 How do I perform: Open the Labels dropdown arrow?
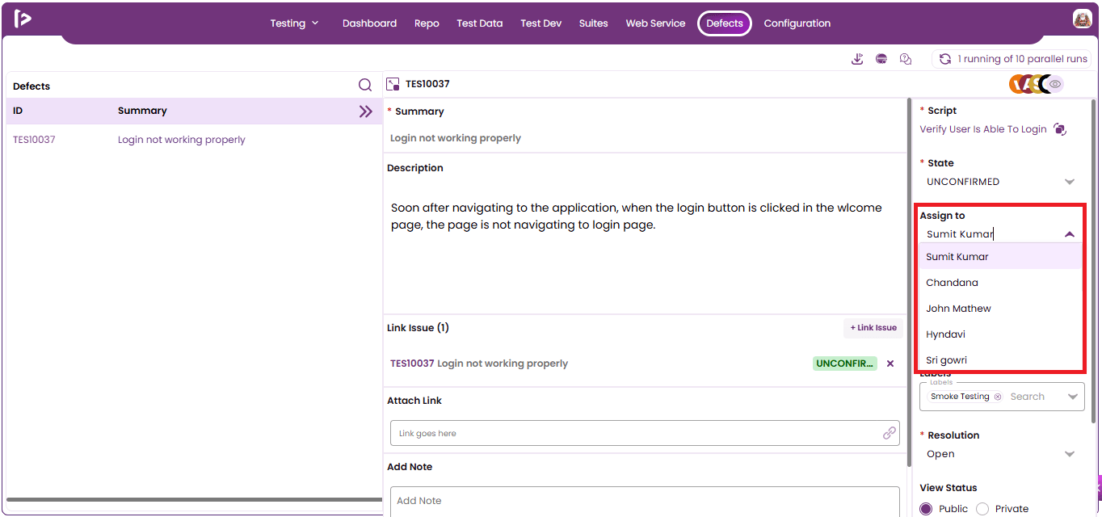(x=1072, y=397)
